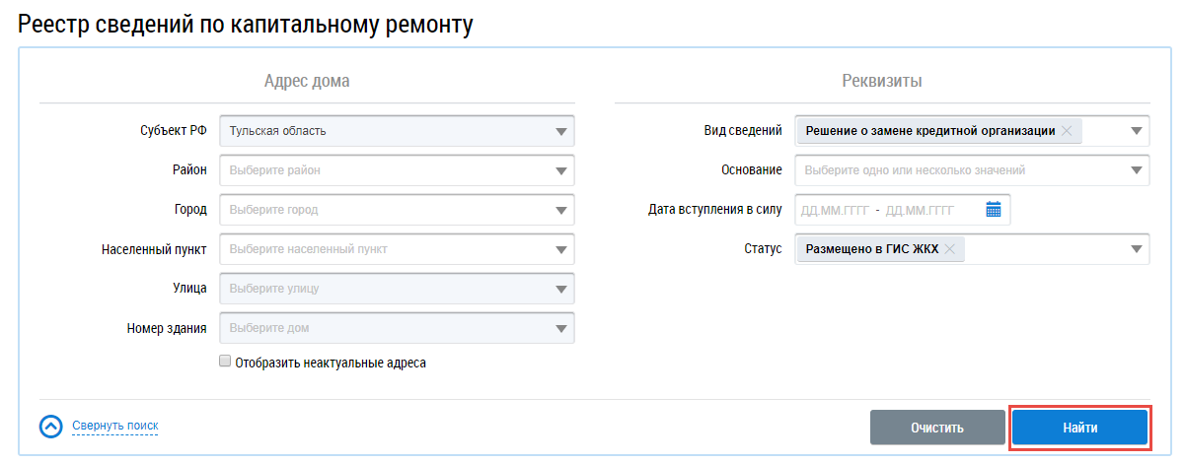
Task: Expand the Статус dropdown arrow
Action: tap(1136, 249)
